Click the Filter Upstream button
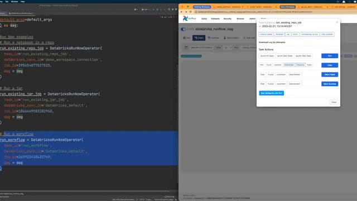The image size is (357, 201). coord(327,35)
